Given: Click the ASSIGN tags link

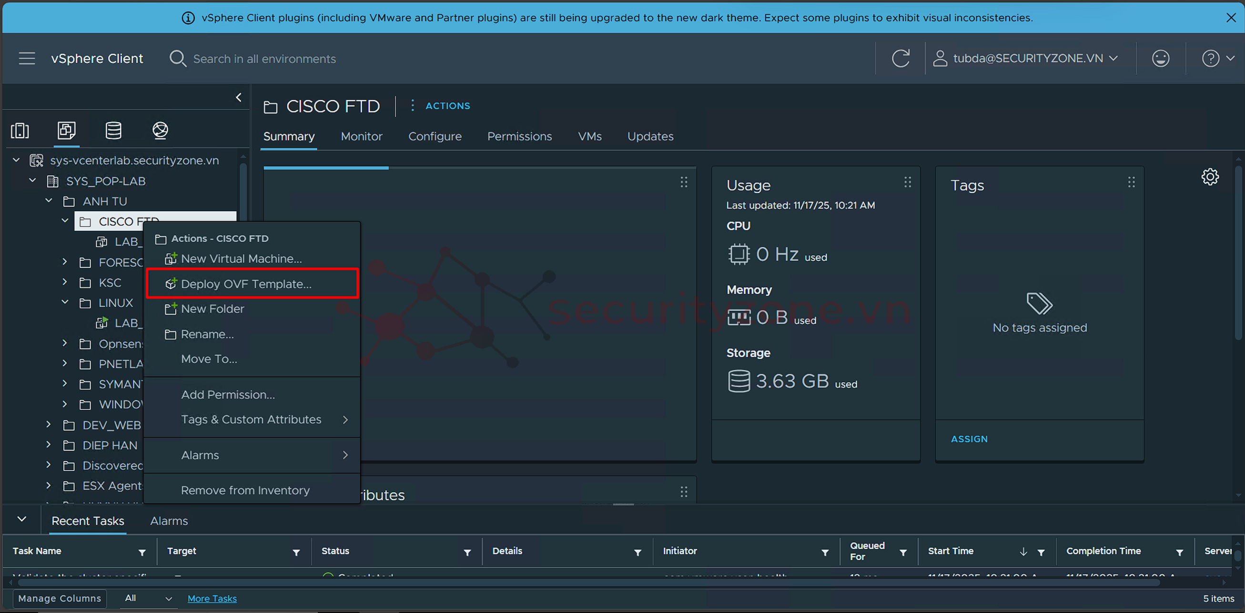Looking at the screenshot, I should click(x=969, y=439).
